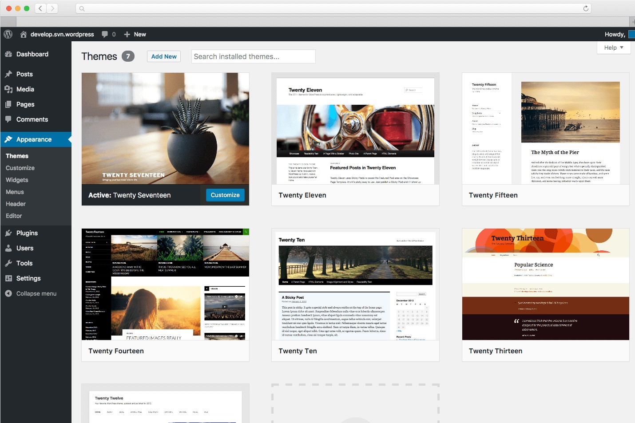Image resolution: width=635 pixels, height=423 pixels.
Task: Select the Widgets submenu item
Action: (x=17, y=180)
